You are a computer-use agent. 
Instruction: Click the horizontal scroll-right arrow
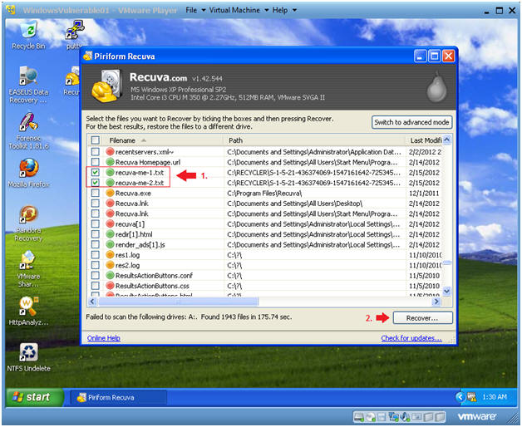[436, 302]
